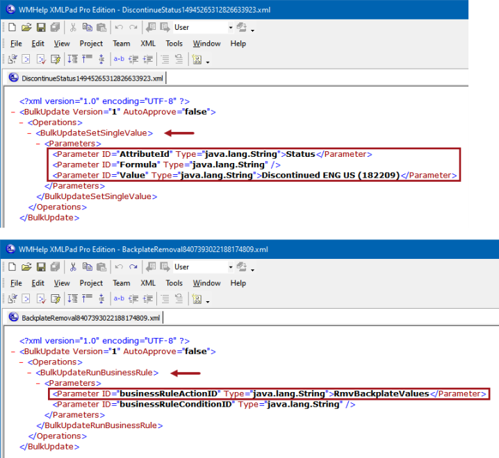Click New document icon in BackplateRemoval window
The image size is (499, 458).
[12, 267]
